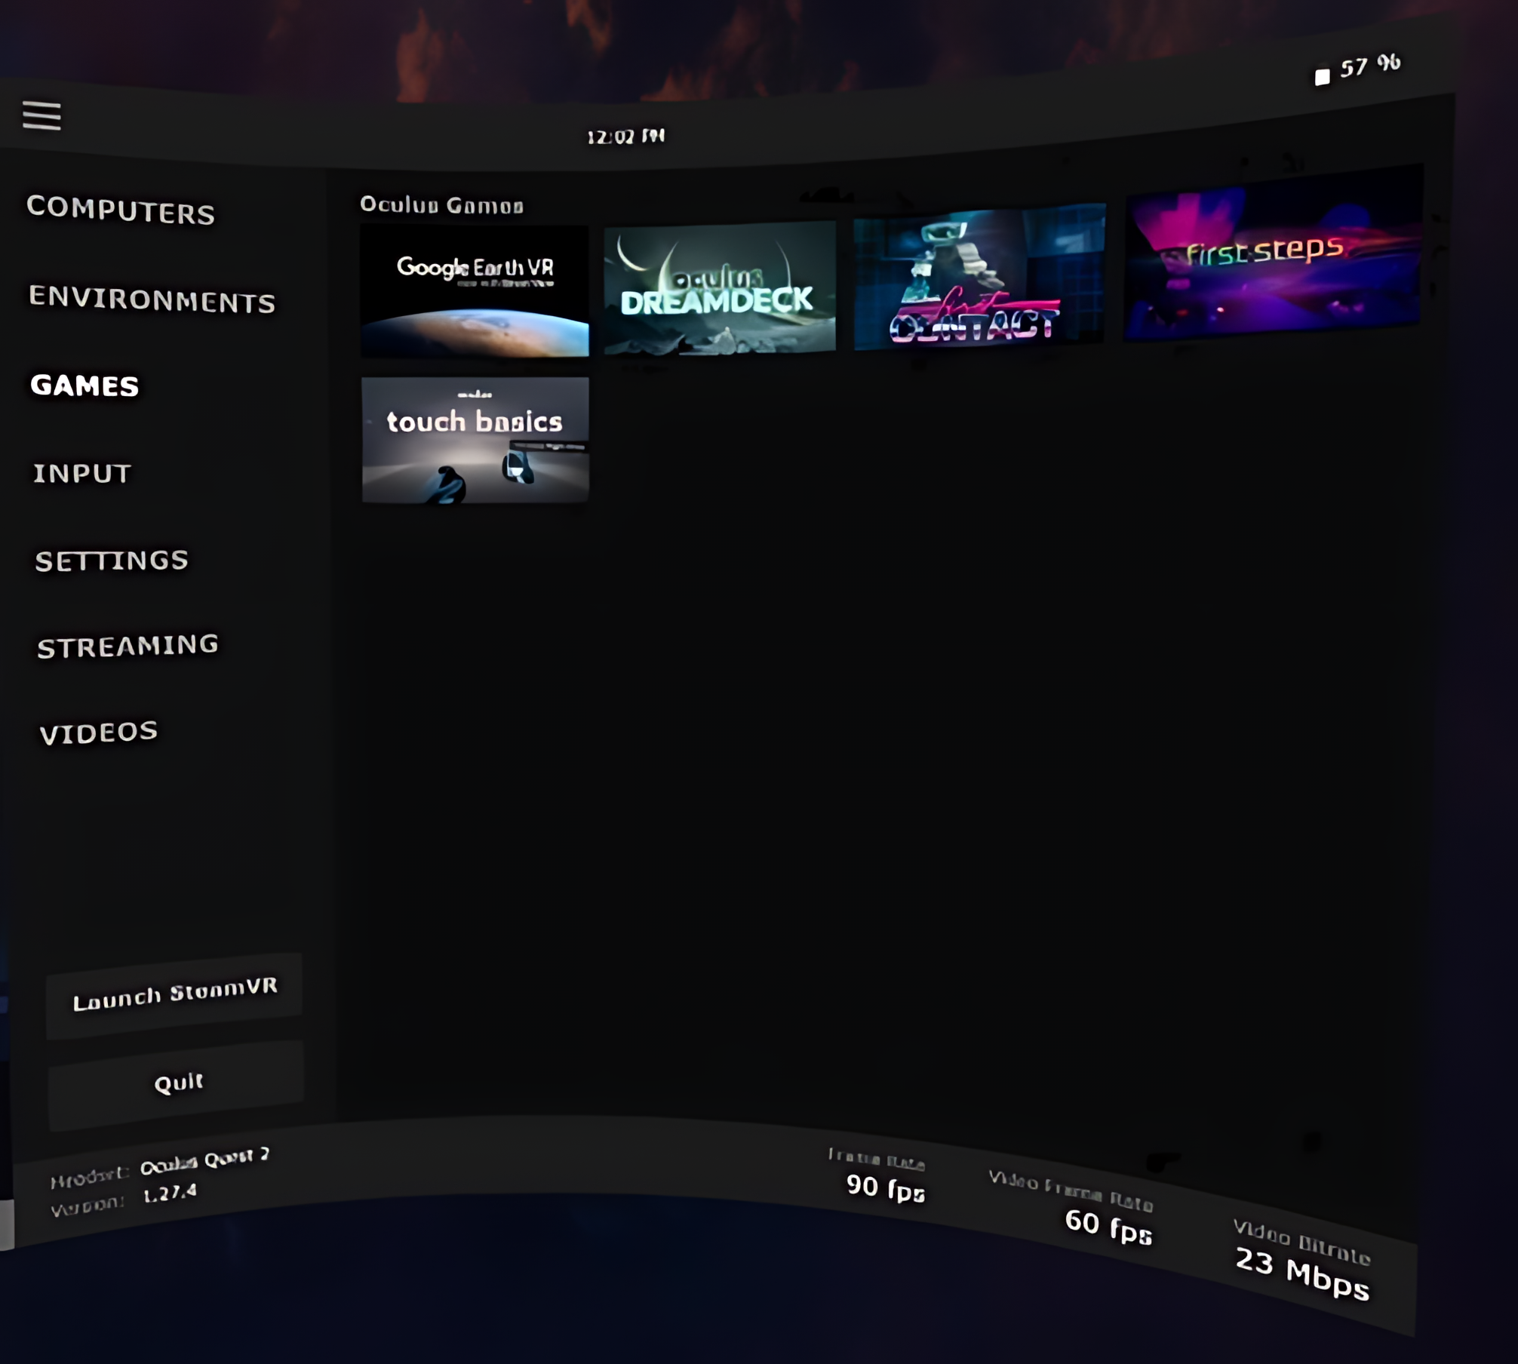This screenshot has height=1364, width=1518.
Task: Click the Oculus Games section header
Action: click(x=442, y=204)
